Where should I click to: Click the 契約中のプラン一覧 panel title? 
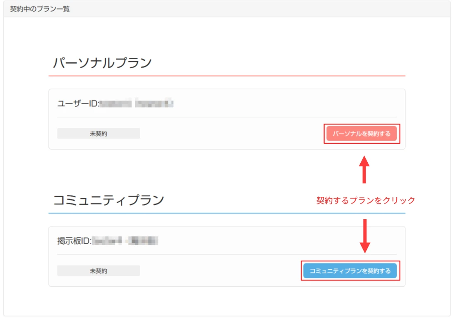(x=40, y=9)
